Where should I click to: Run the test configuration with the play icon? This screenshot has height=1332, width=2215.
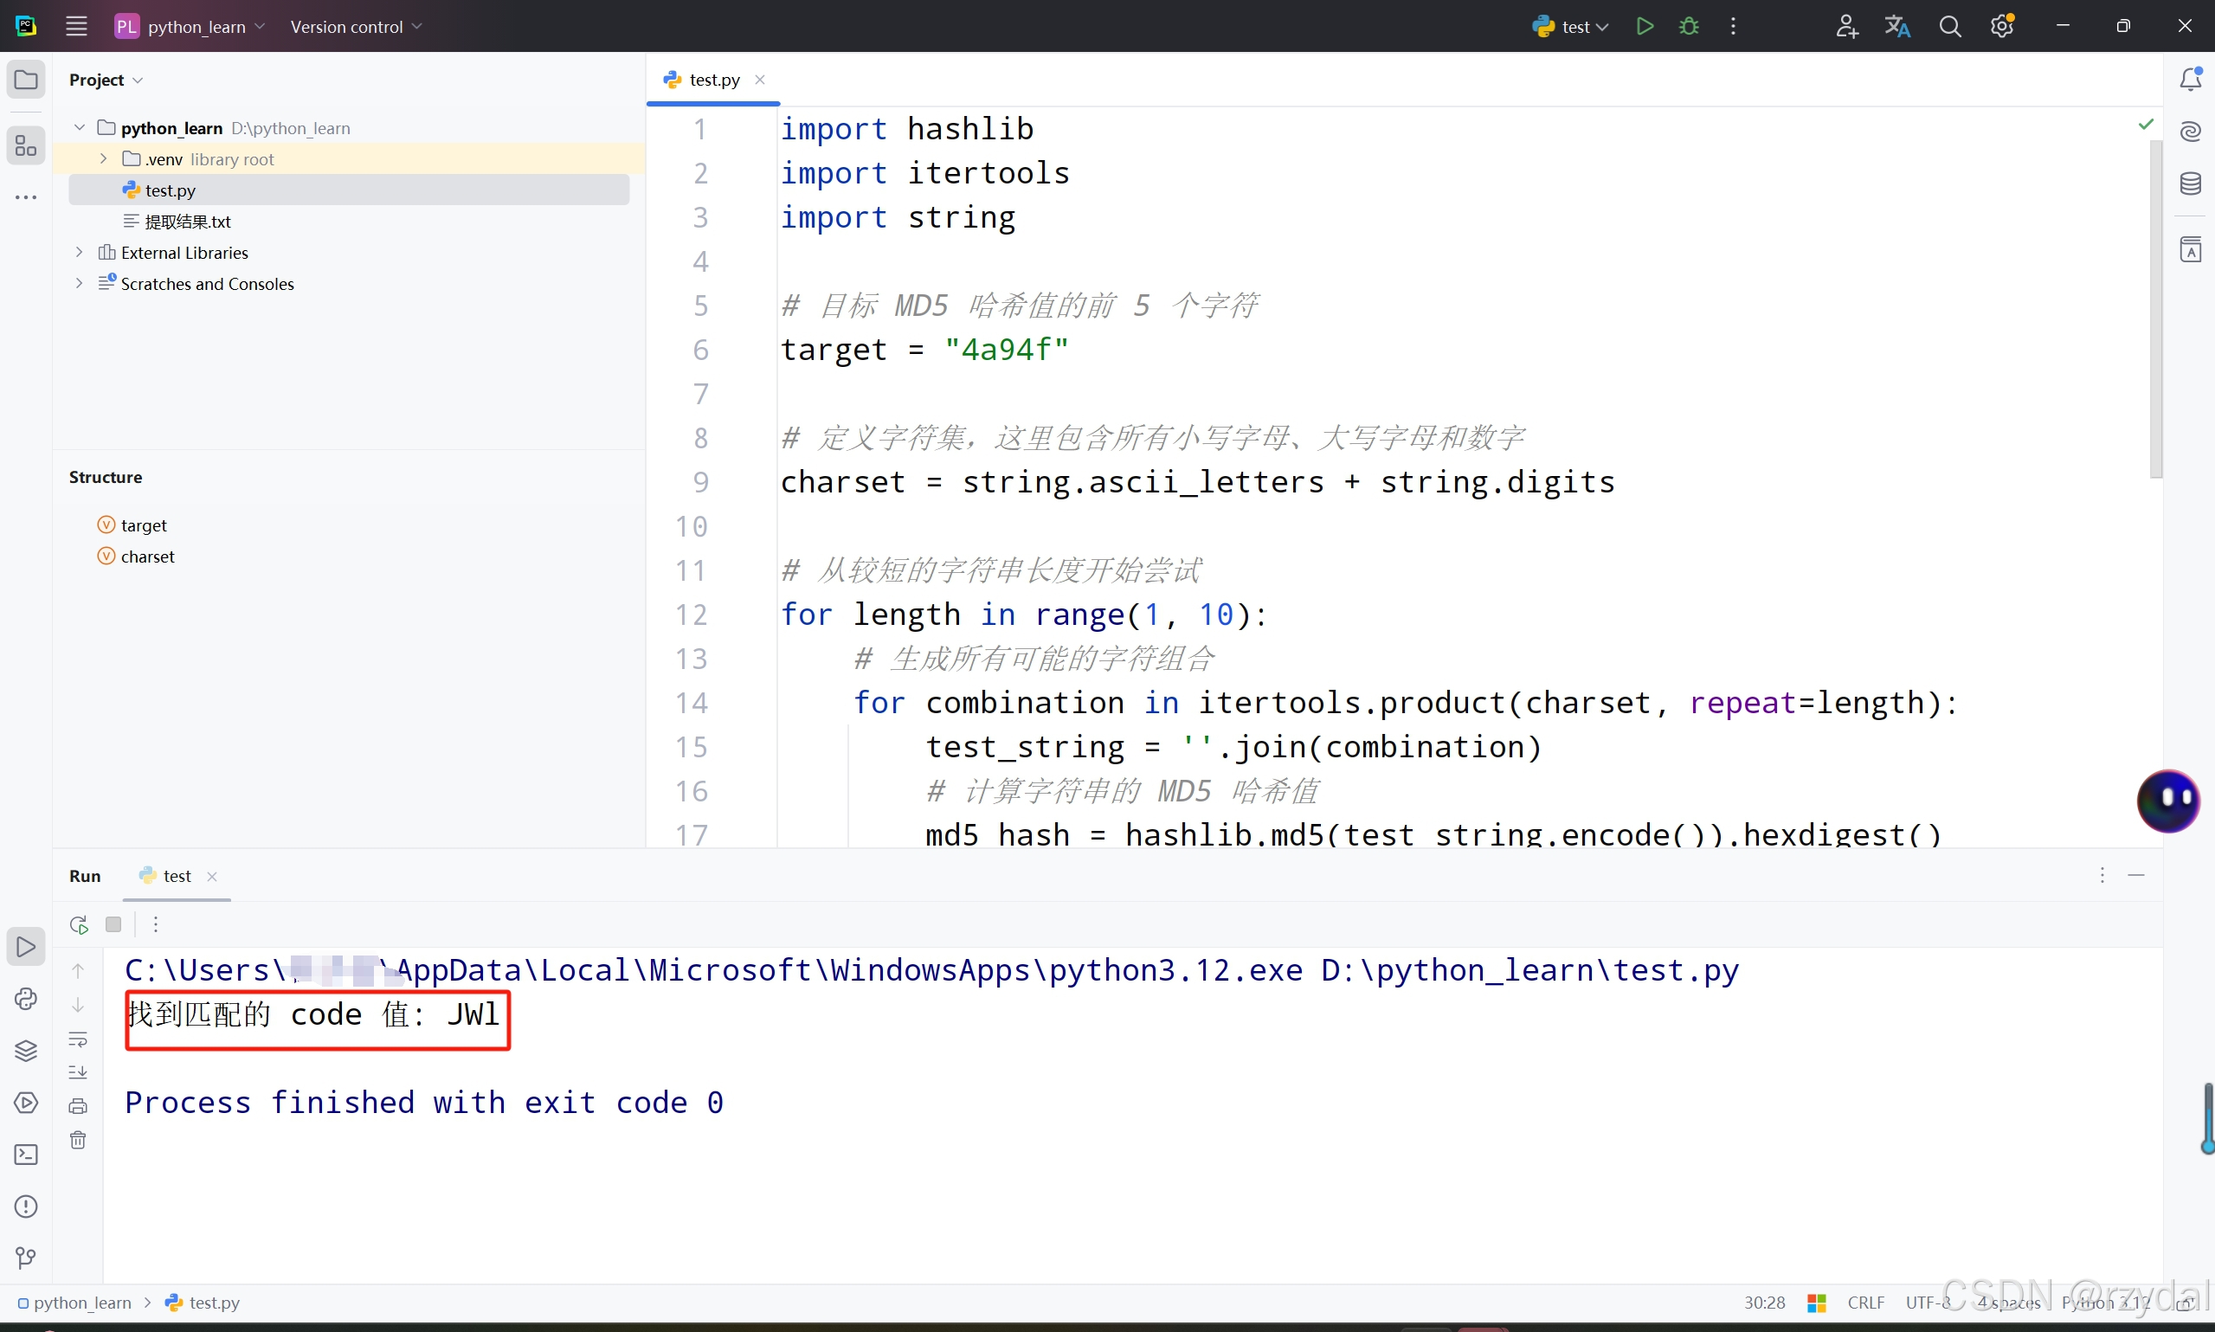[x=1645, y=26]
